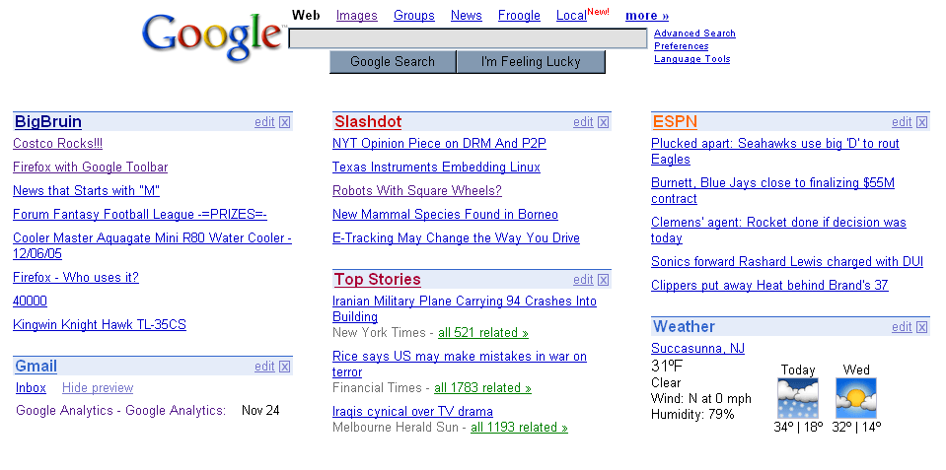946x470 pixels.
Task: Expand 'all 521 related »' stories
Action: click(x=483, y=333)
